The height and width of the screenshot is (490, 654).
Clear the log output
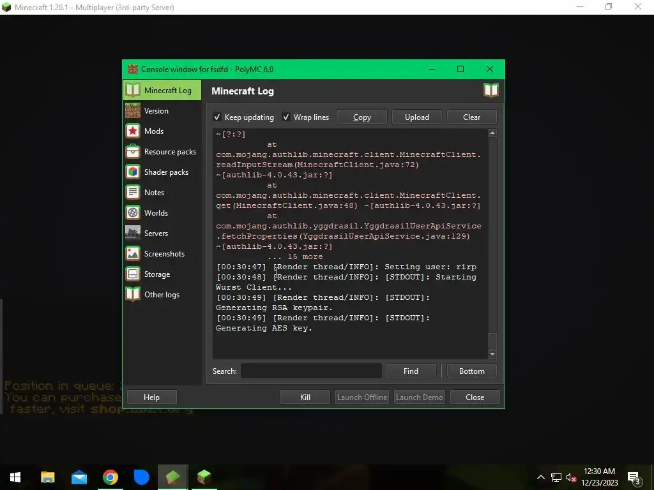[x=472, y=117]
